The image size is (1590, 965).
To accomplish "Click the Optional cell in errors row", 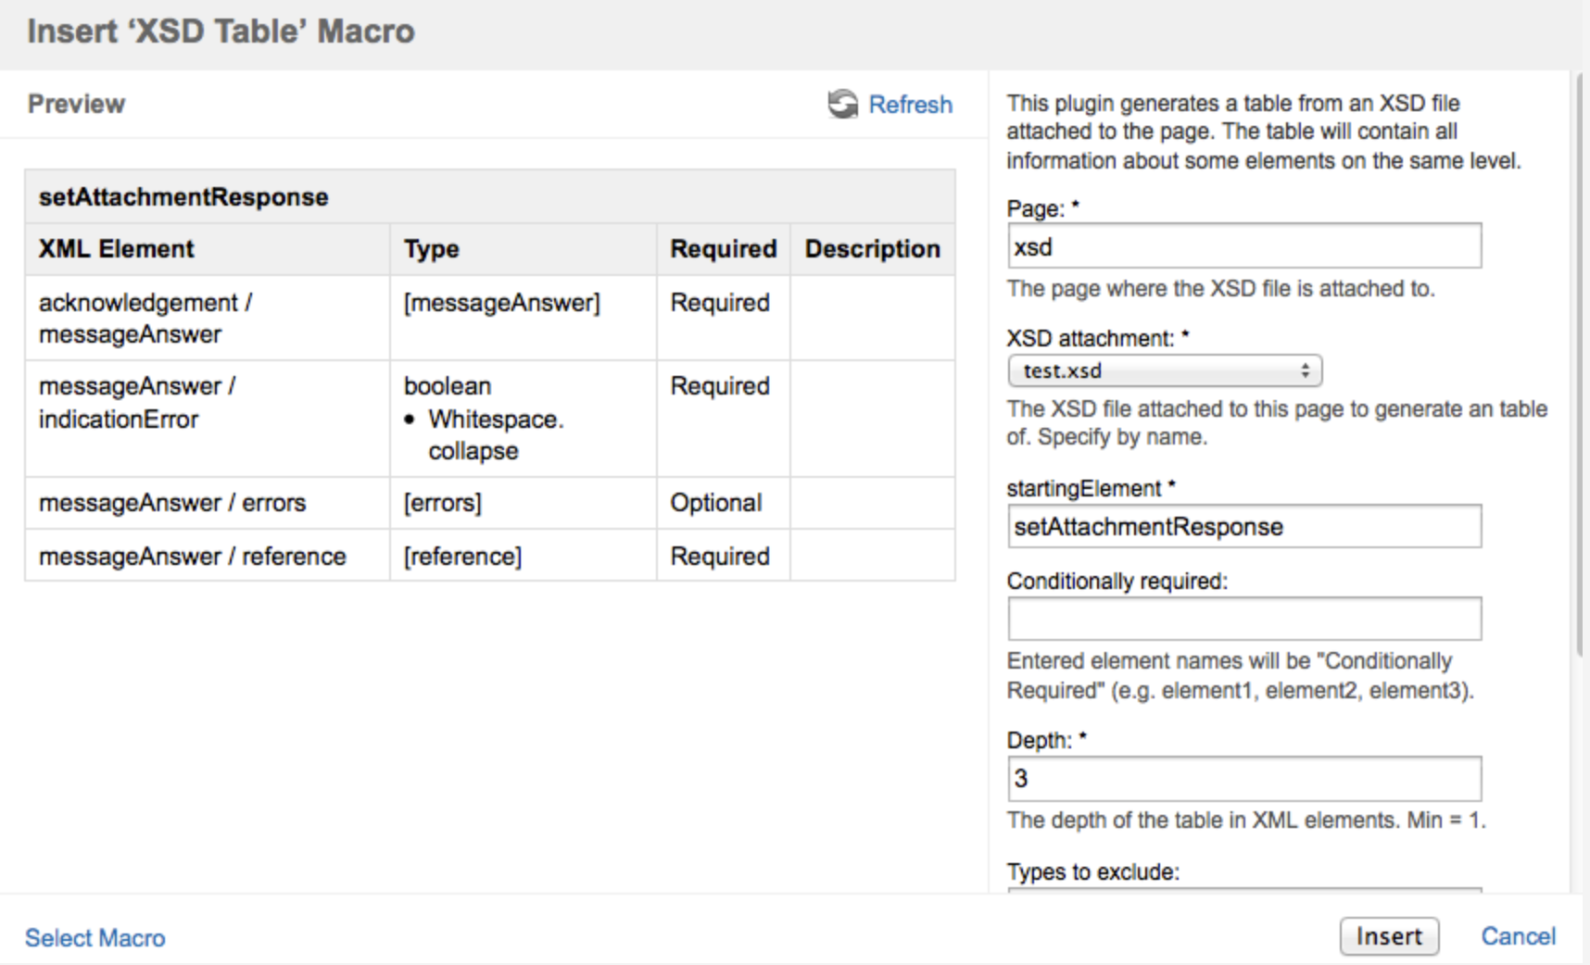I will 716,503.
